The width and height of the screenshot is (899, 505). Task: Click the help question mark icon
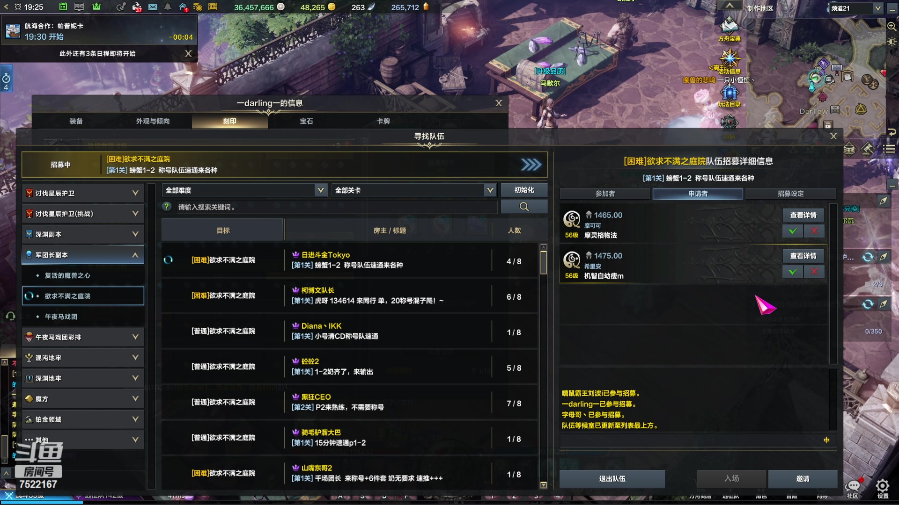[x=167, y=207]
